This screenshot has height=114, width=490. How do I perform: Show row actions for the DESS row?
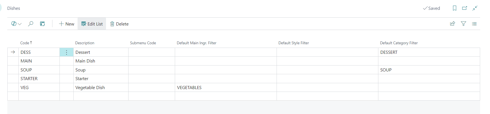[67, 52]
